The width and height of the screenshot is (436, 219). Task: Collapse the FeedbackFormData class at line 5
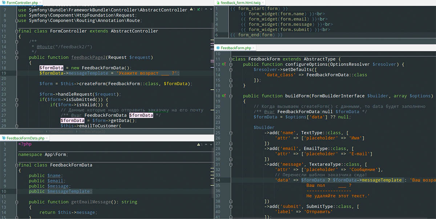[17, 165]
